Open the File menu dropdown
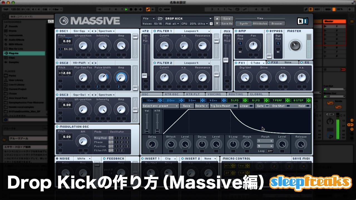The image size is (356, 200). tap(149, 19)
